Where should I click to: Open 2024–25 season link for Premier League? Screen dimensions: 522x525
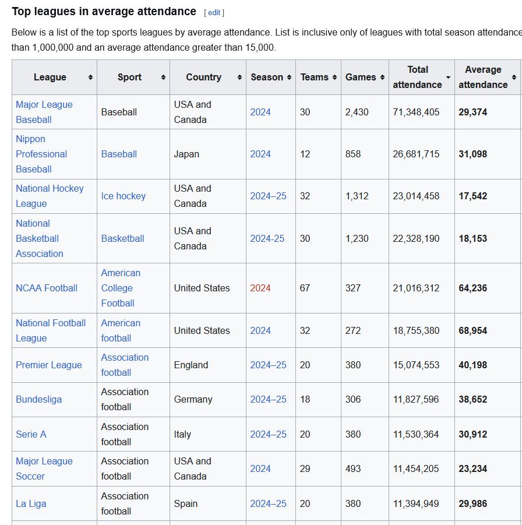[268, 365]
